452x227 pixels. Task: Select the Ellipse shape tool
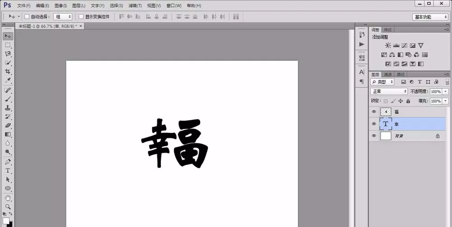8,189
